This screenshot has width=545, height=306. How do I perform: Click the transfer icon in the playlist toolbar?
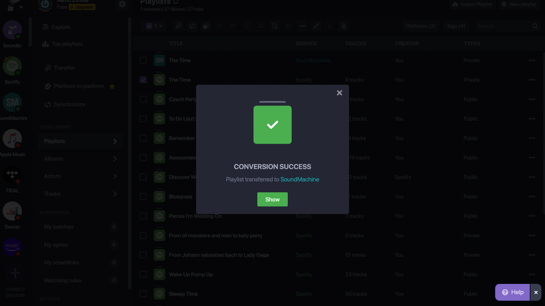178,26
